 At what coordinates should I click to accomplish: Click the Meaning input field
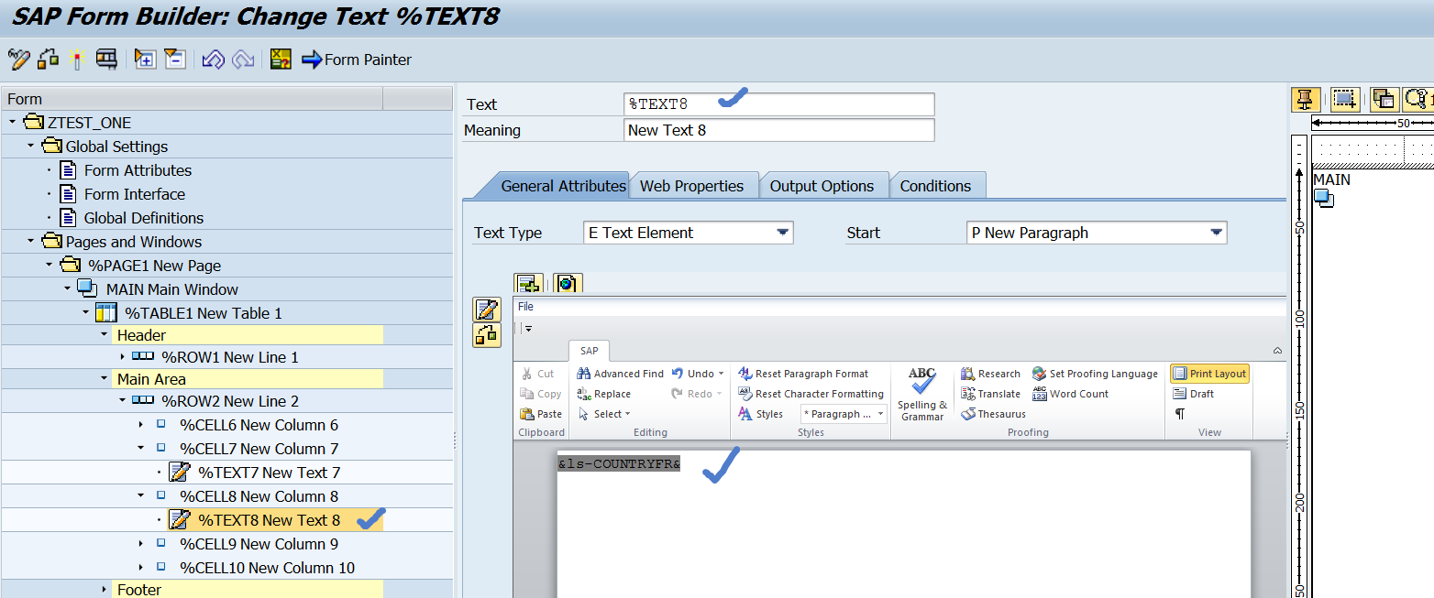tap(778, 130)
